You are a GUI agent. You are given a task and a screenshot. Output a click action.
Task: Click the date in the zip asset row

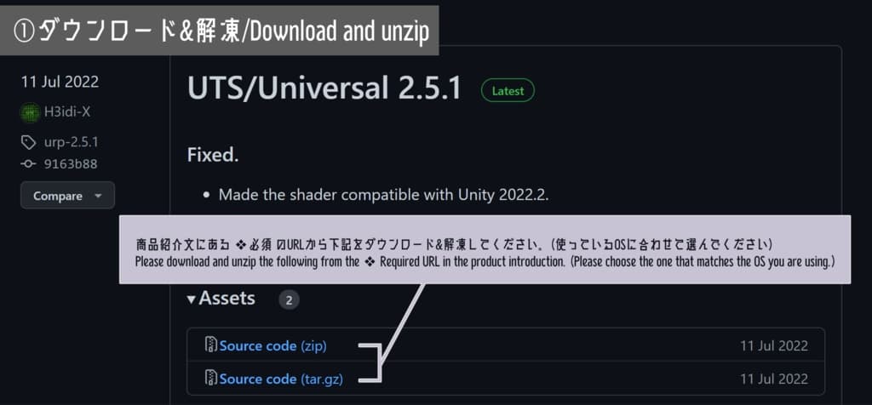(x=773, y=346)
